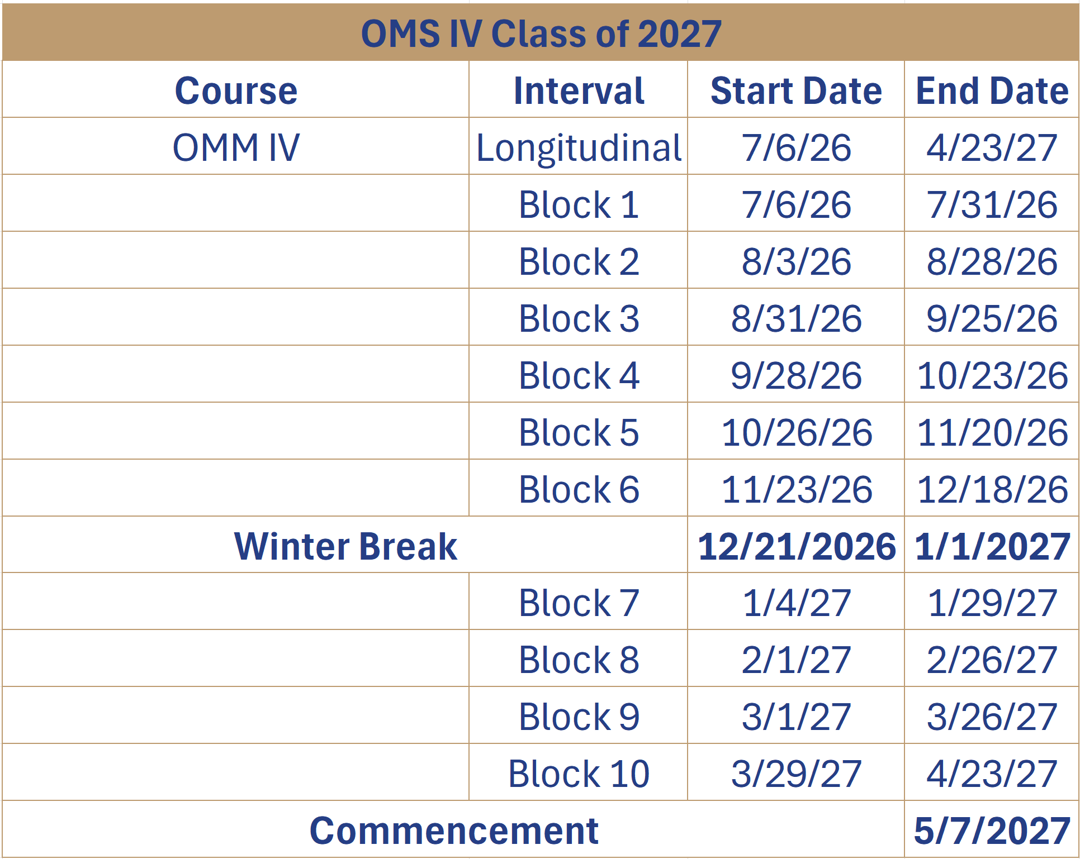Viewport: 1080px width, 859px height.
Task: Click the Start Date column header
Action: click(796, 90)
